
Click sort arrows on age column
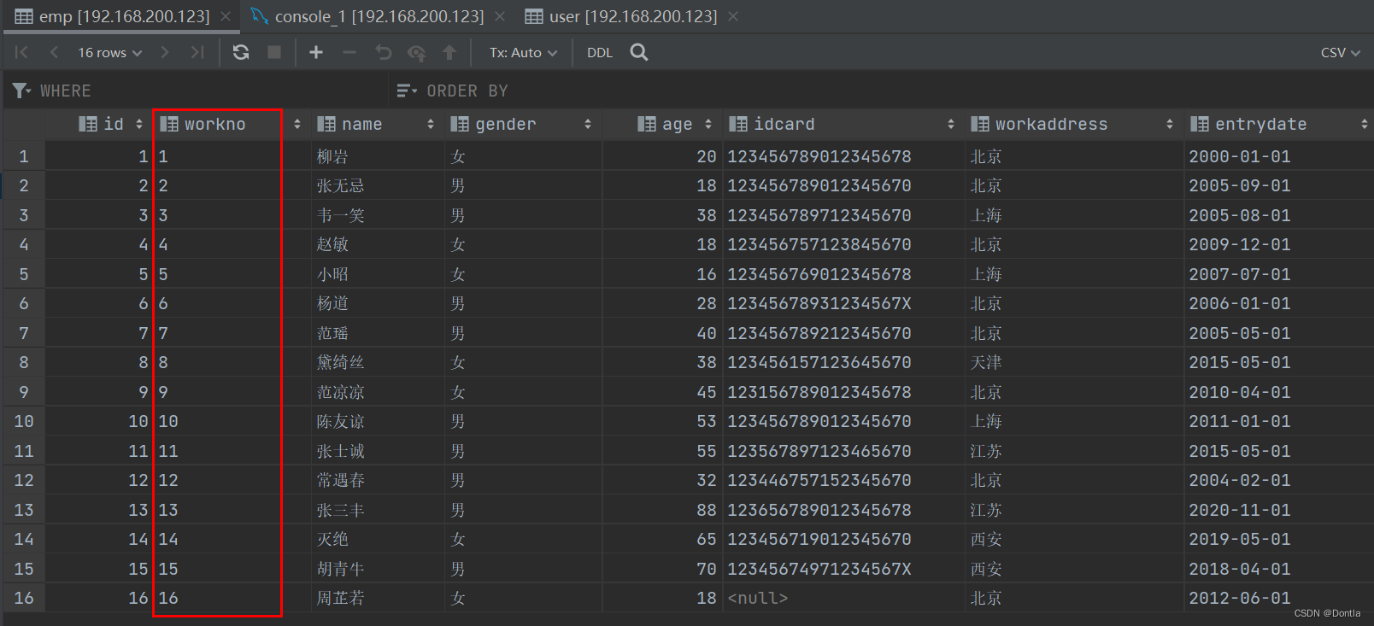tap(708, 124)
